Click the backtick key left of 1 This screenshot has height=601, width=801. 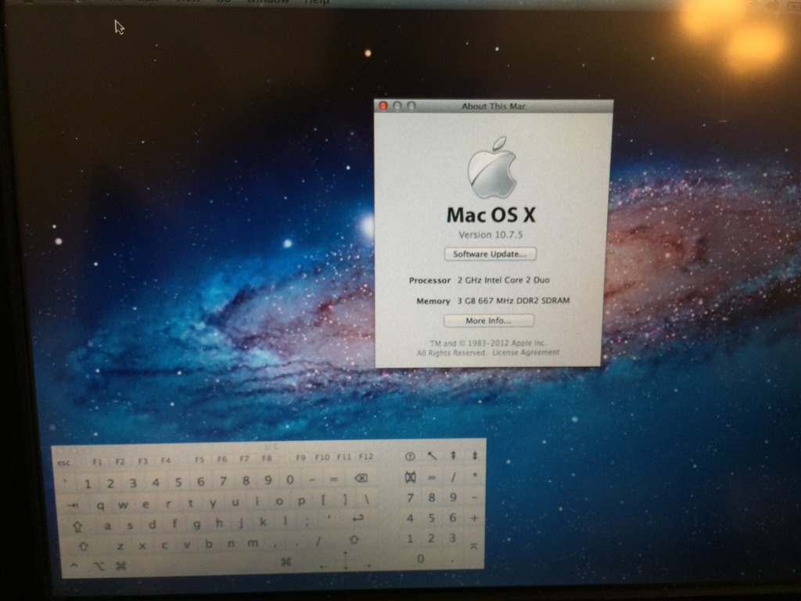pos(66,483)
